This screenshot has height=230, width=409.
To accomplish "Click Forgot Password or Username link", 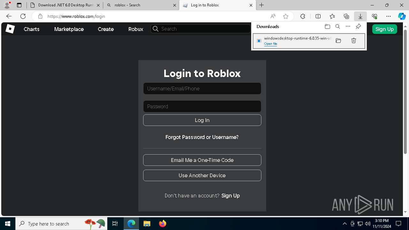I will tap(202, 137).
